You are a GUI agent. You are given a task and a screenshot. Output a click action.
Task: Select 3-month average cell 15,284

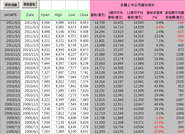(118, 54)
